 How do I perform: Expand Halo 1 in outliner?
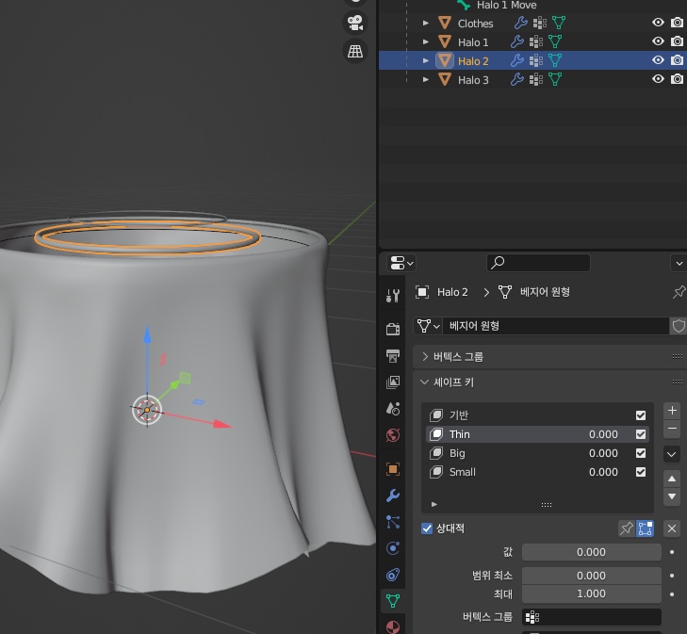click(x=425, y=41)
